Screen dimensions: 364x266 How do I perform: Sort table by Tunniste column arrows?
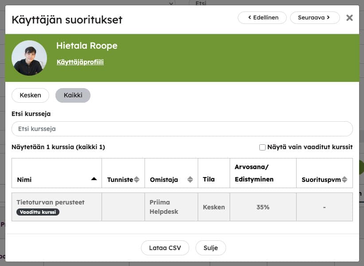pos(137,179)
